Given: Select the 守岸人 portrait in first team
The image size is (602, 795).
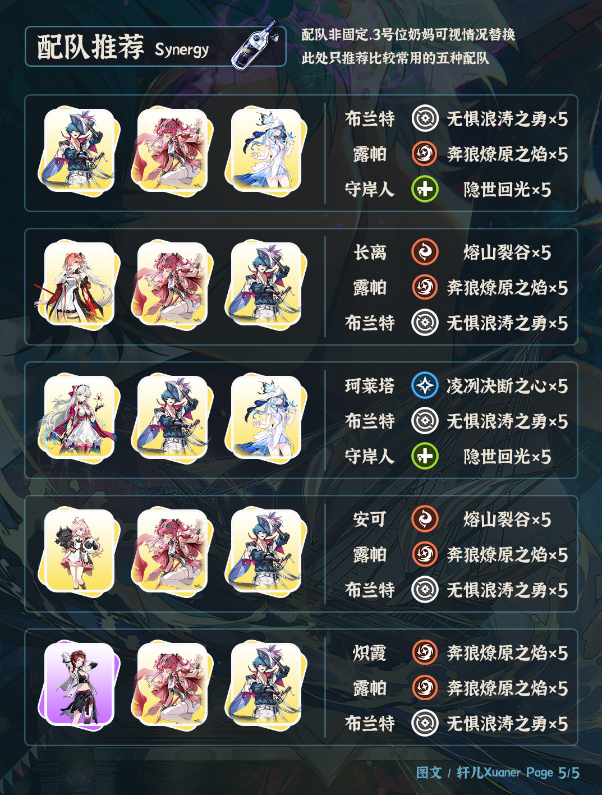Looking at the screenshot, I should point(266,150).
